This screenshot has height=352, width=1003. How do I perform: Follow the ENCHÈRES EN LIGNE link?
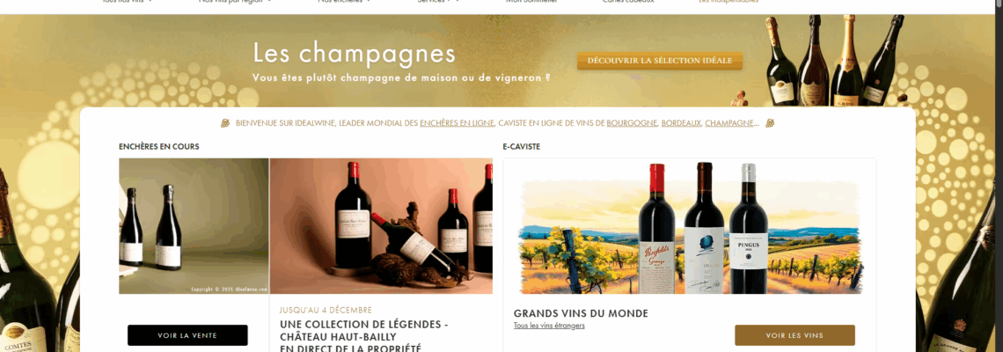pos(457,123)
